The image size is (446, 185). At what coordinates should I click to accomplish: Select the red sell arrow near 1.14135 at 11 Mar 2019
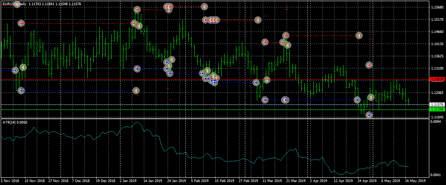click(265, 43)
